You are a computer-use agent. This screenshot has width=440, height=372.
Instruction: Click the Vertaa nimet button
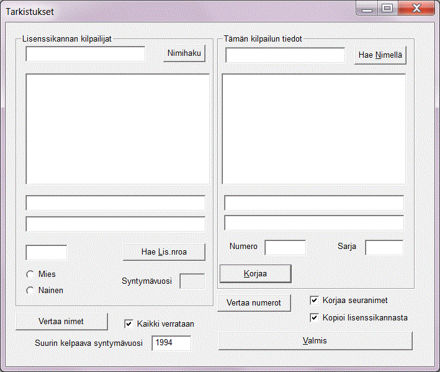point(61,321)
